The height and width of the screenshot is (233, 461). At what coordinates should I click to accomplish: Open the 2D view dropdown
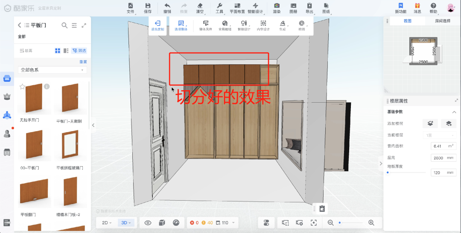[x=107, y=223]
